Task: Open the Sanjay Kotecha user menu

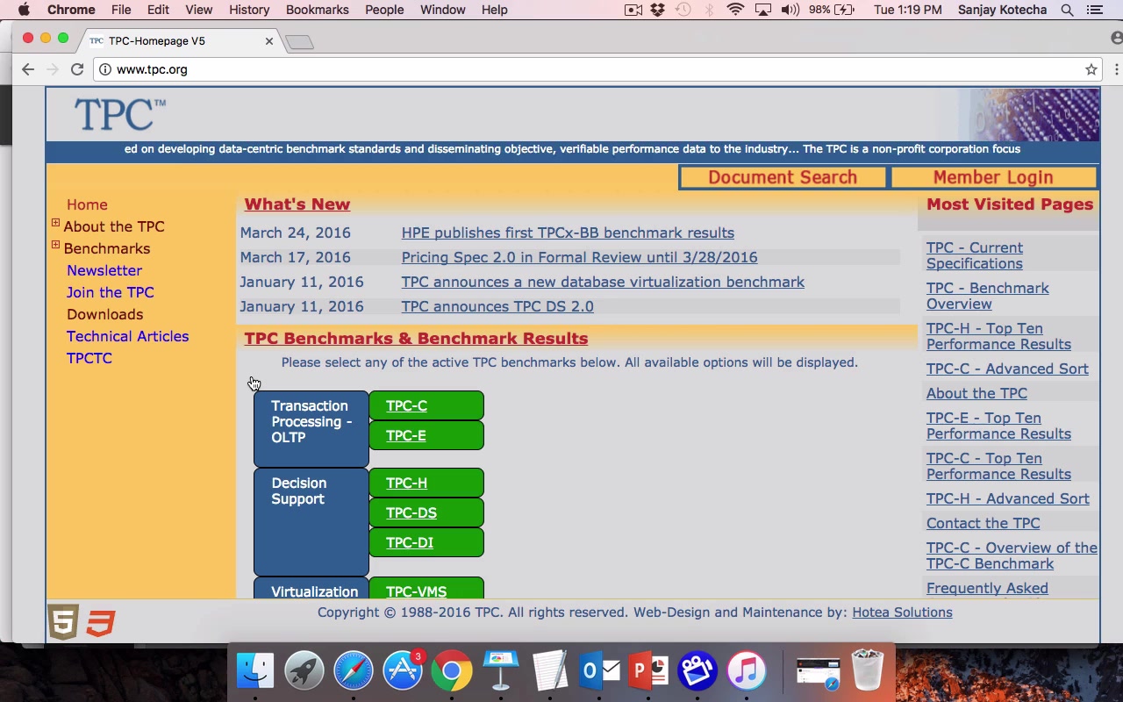Action: (x=1002, y=10)
